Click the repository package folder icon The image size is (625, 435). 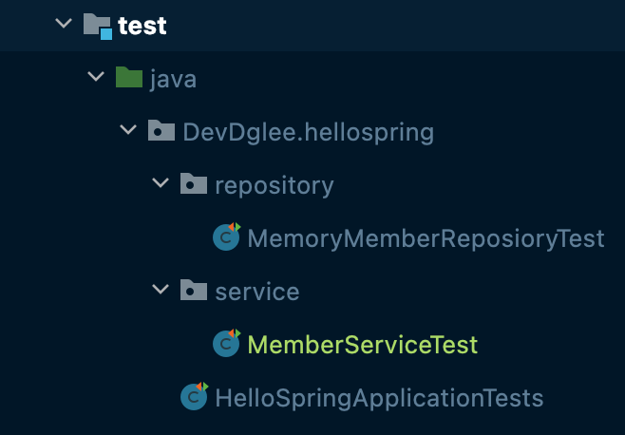[x=194, y=184]
